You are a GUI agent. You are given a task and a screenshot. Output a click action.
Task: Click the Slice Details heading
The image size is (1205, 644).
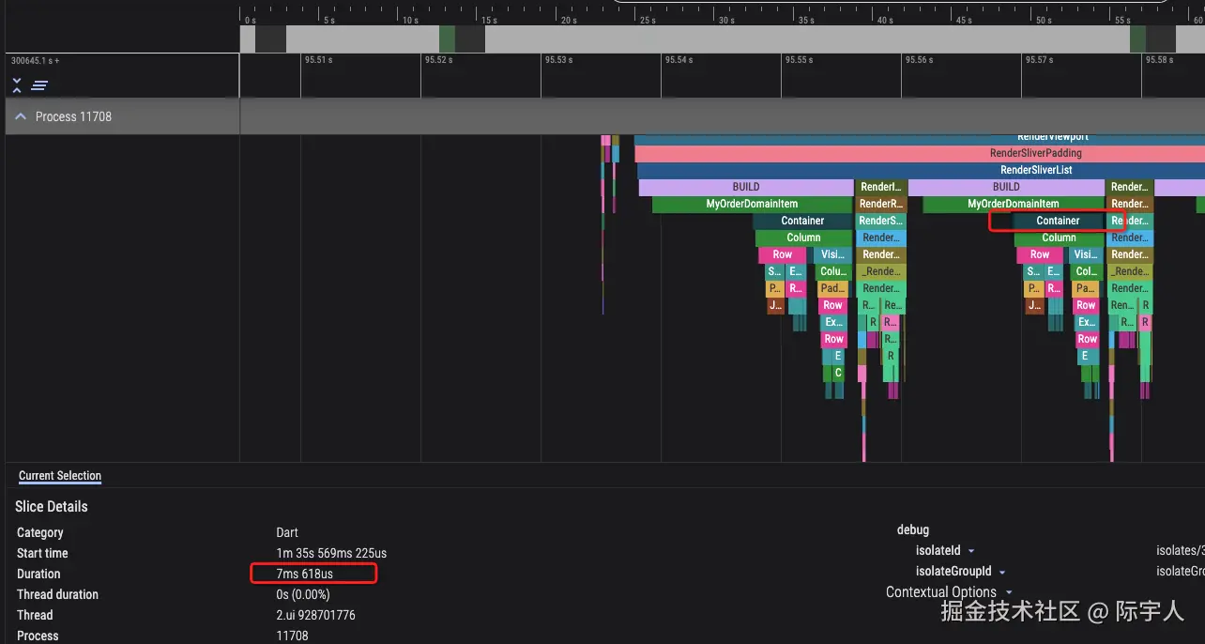[x=52, y=506]
